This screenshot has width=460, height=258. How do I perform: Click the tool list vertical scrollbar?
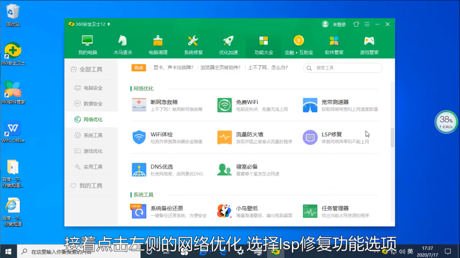coord(393,138)
